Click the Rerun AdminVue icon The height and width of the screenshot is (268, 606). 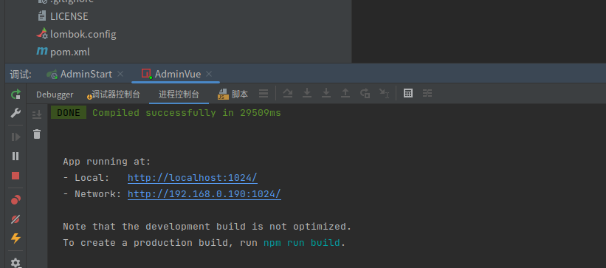[x=16, y=94]
